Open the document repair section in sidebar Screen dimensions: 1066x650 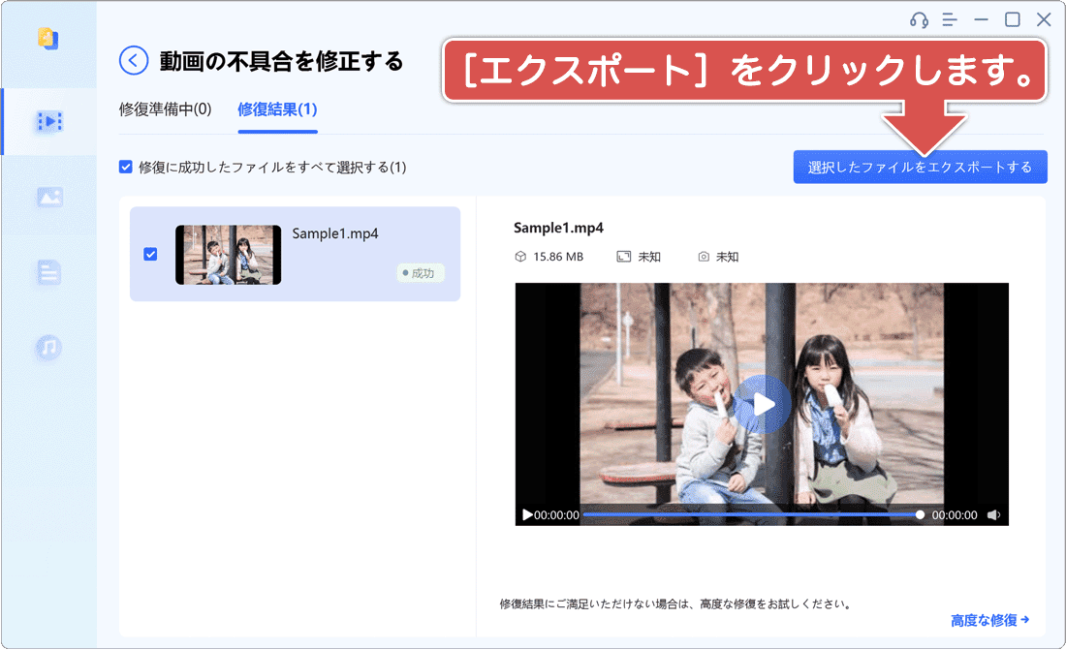pos(49,272)
